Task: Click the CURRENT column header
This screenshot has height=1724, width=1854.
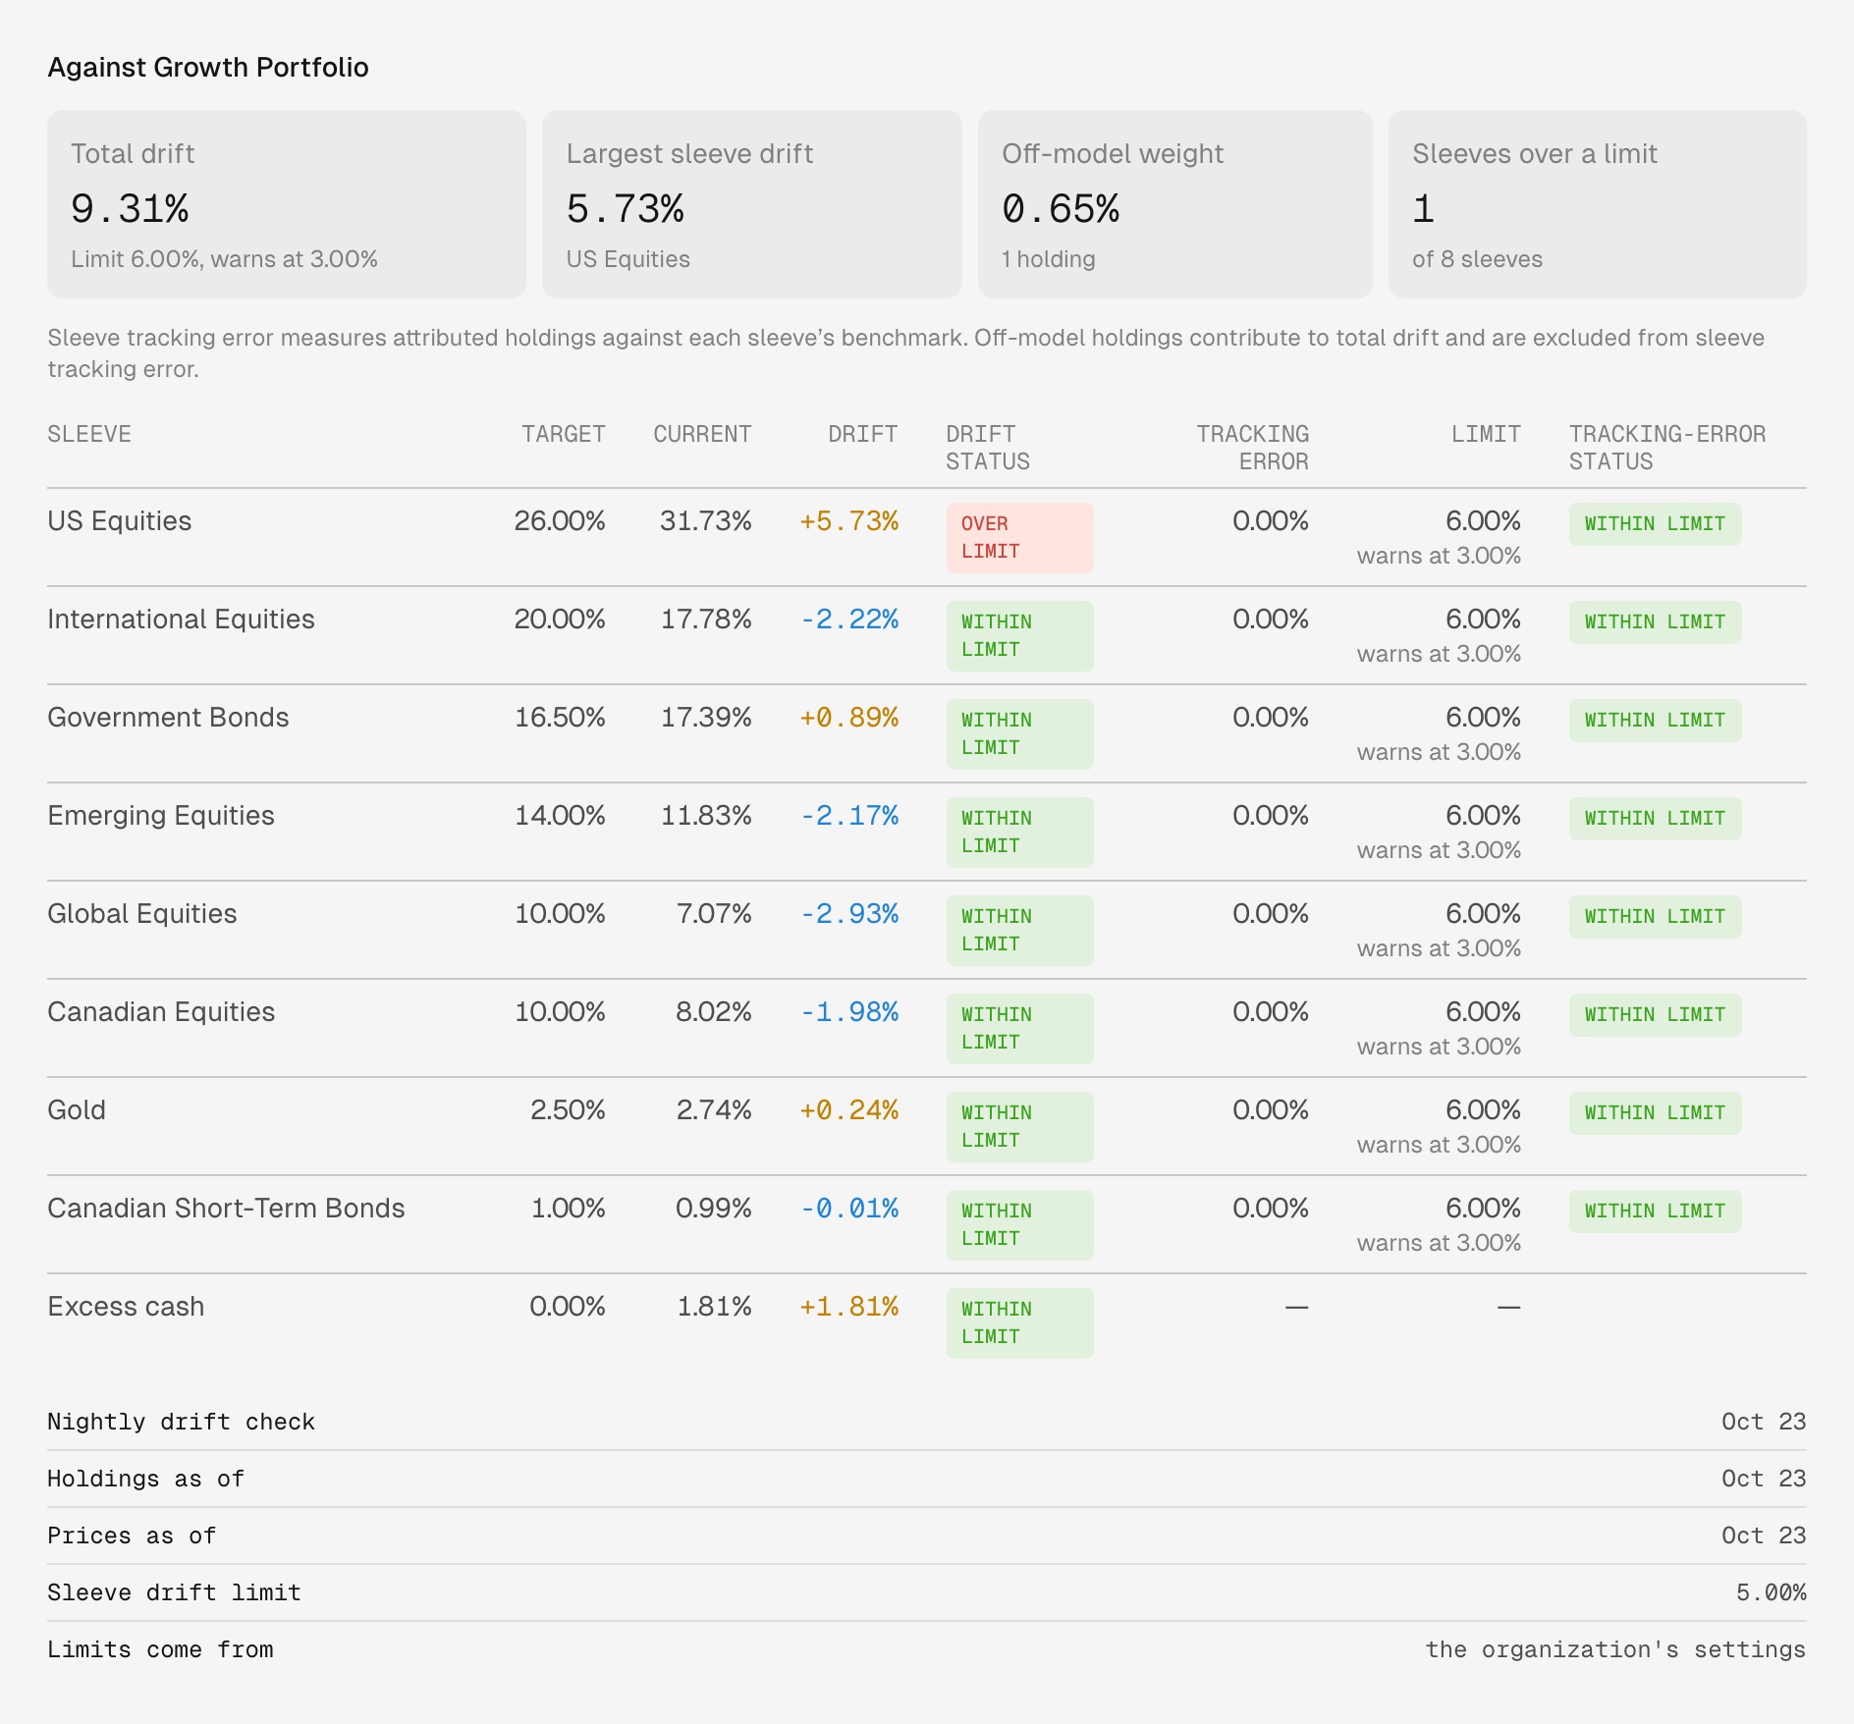Action: pyautogui.click(x=702, y=434)
